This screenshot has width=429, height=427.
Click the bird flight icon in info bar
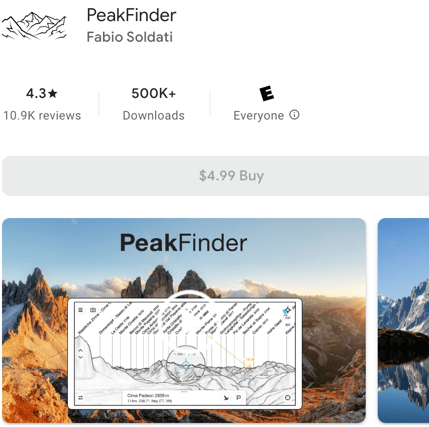coord(226,397)
